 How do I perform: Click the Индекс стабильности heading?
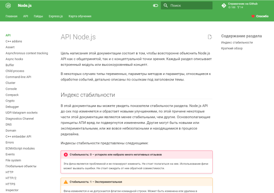click(88, 95)
